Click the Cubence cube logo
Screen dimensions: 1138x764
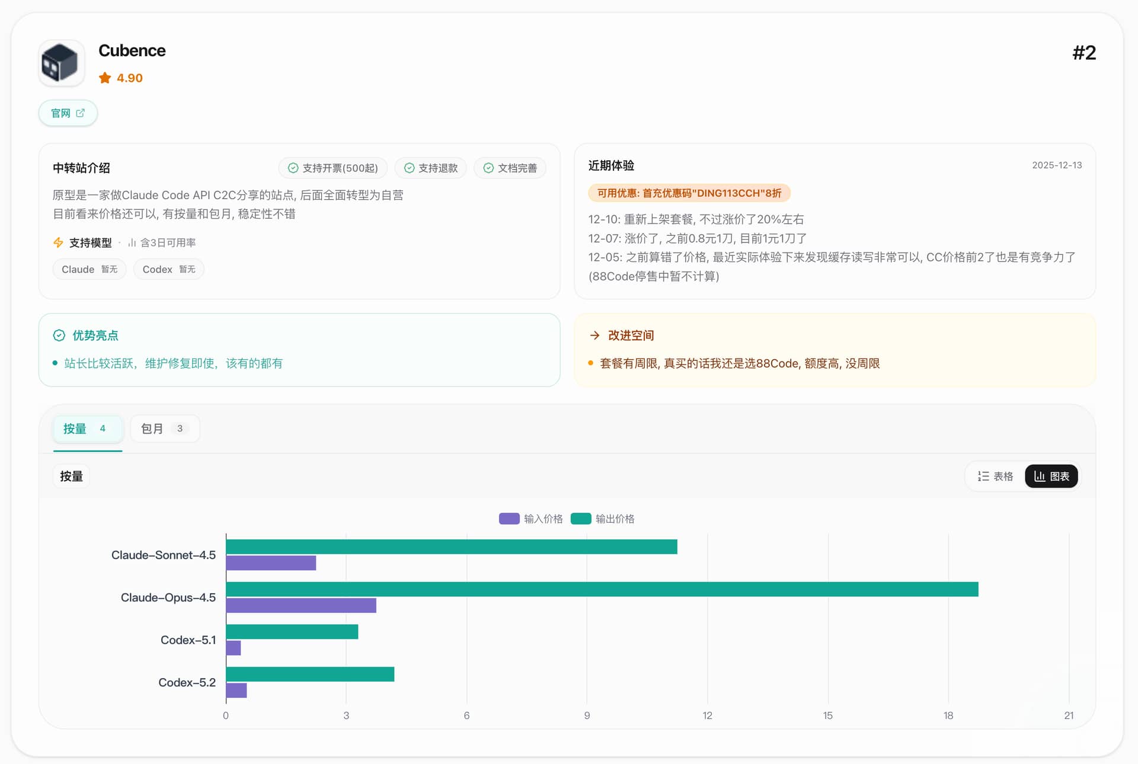coord(62,63)
